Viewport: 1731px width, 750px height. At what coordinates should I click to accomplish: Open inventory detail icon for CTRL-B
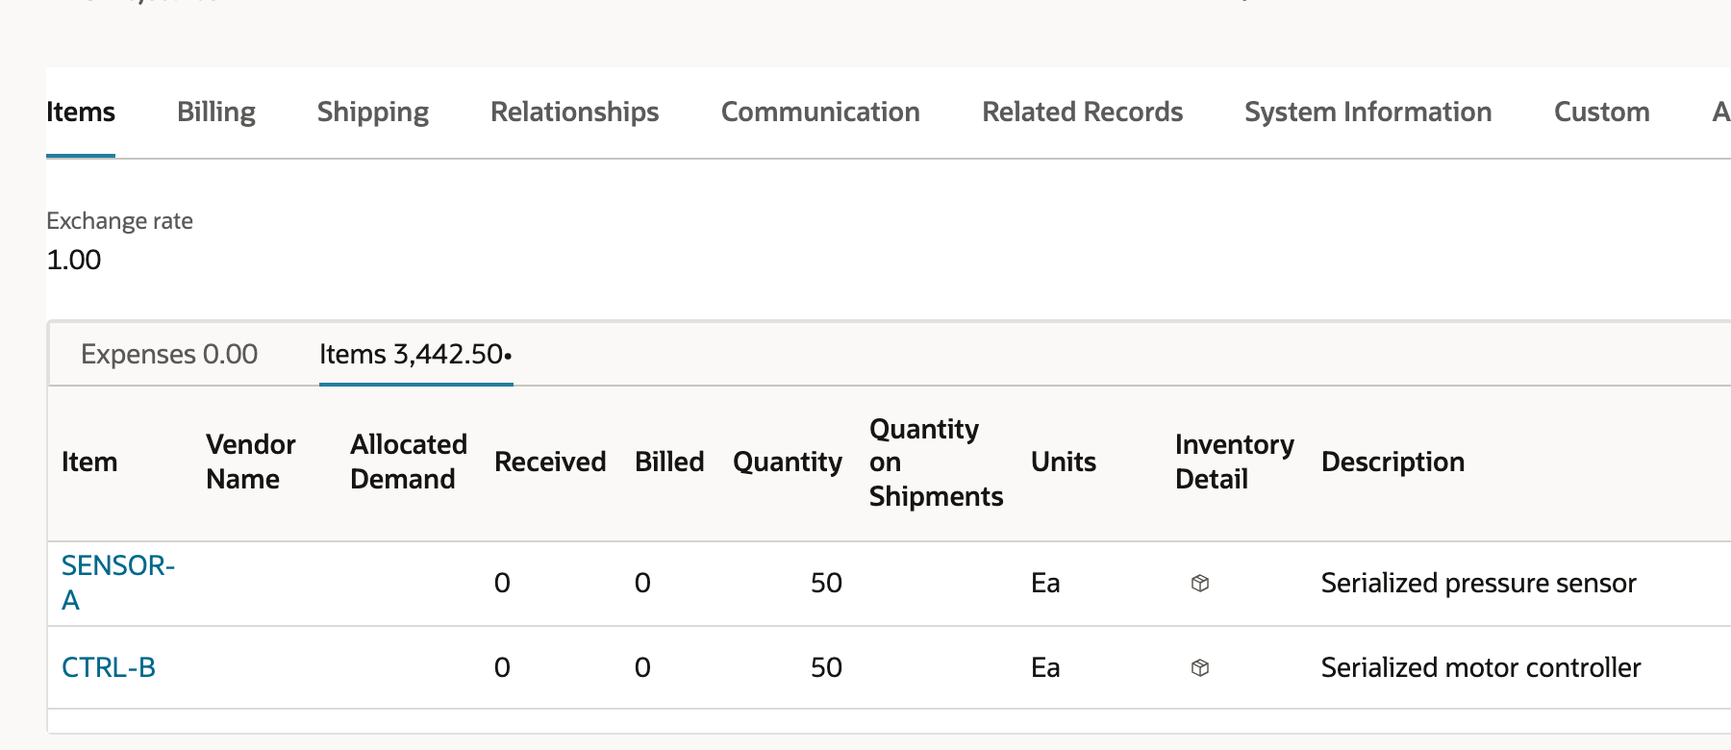[x=1199, y=667]
